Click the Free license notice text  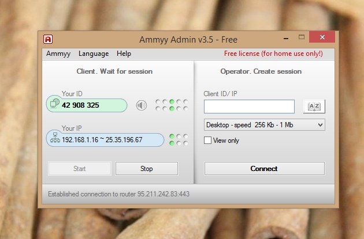point(273,54)
